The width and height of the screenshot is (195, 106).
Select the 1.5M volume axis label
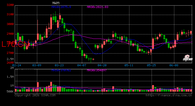[x=10, y=77]
